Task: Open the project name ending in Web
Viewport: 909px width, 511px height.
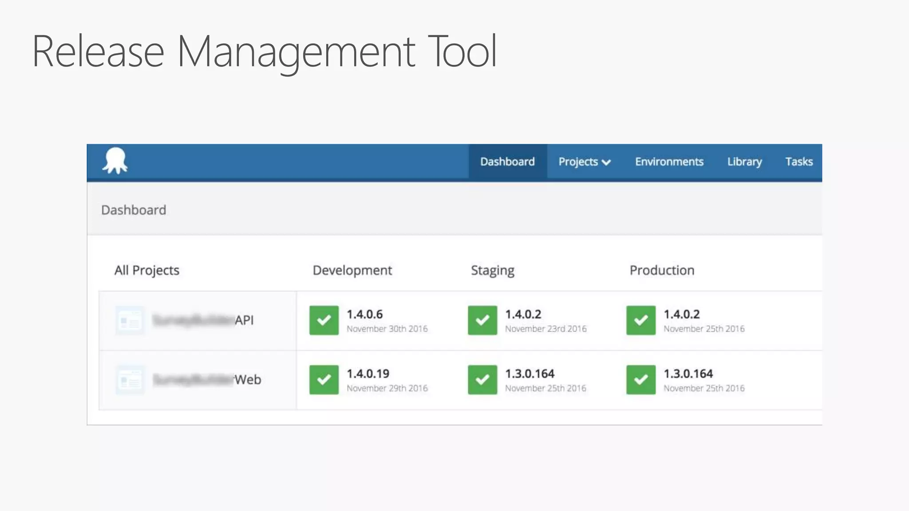Action: click(x=207, y=380)
